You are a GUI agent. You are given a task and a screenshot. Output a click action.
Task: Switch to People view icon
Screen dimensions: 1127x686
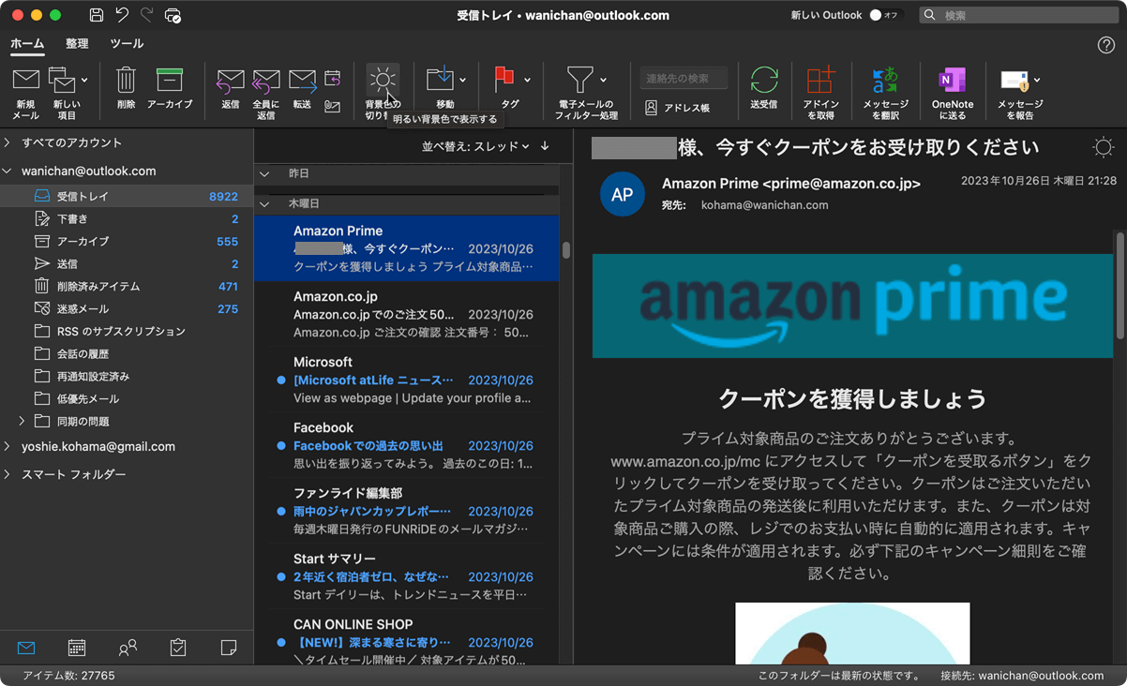pyautogui.click(x=128, y=648)
